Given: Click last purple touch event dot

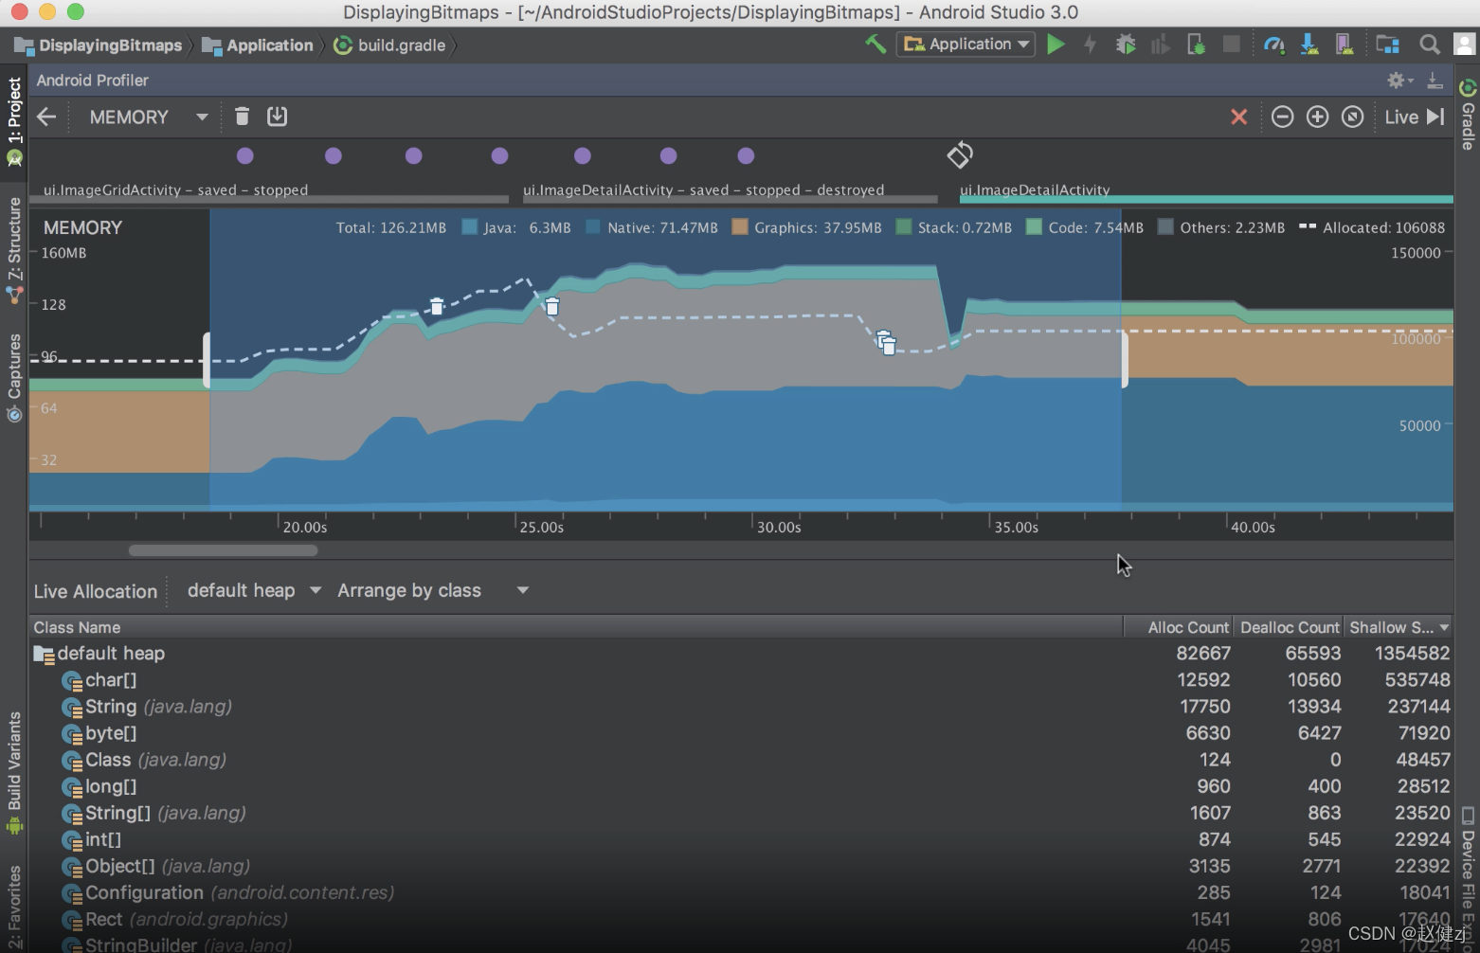Looking at the screenshot, I should (x=746, y=155).
